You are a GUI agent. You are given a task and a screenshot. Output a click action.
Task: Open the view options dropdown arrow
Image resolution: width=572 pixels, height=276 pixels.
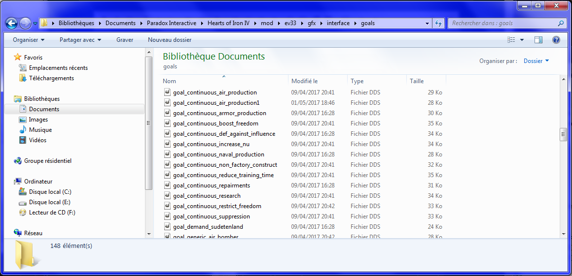click(522, 40)
